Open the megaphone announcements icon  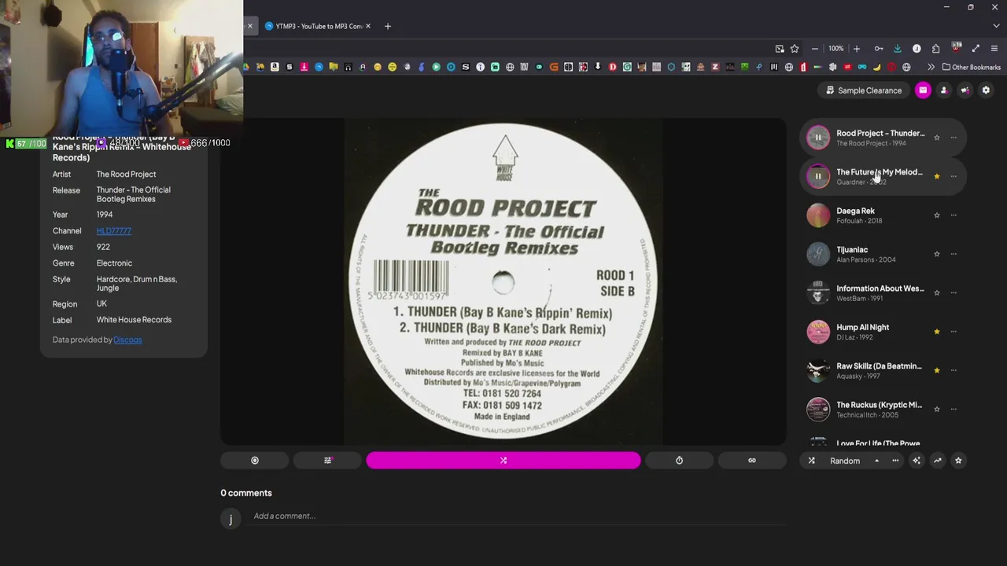click(965, 90)
